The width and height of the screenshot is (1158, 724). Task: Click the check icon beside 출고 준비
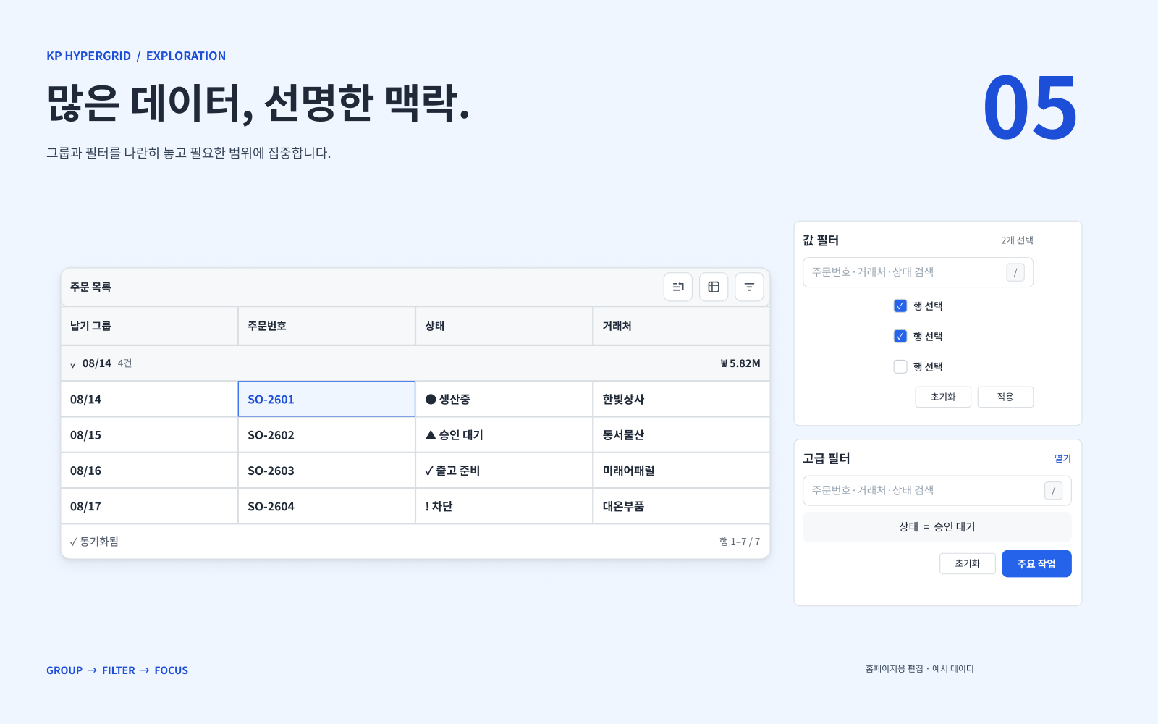tap(429, 471)
